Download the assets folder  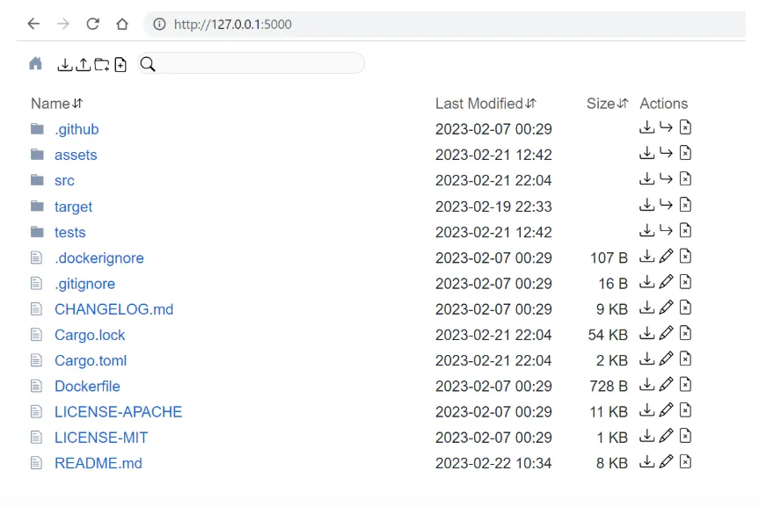tap(646, 154)
